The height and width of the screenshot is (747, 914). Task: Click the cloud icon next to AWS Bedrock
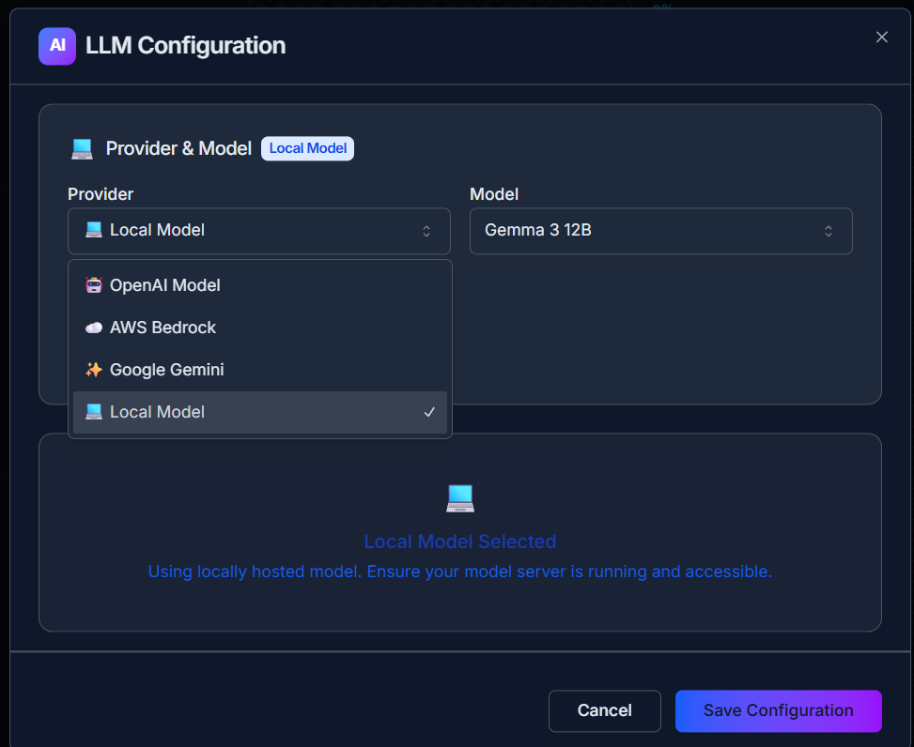click(94, 327)
